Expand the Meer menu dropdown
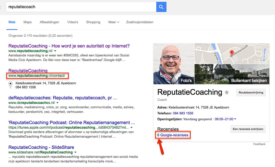 (x=114, y=22)
